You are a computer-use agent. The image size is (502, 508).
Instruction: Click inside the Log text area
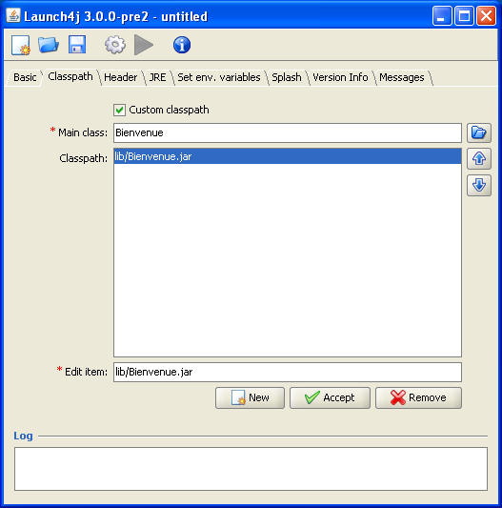[251, 469]
